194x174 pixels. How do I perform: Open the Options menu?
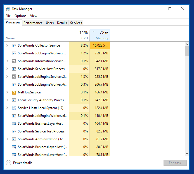pos(20,16)
